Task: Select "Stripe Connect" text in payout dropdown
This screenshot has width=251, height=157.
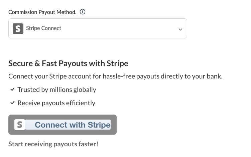Action: (x=43, y=28)
